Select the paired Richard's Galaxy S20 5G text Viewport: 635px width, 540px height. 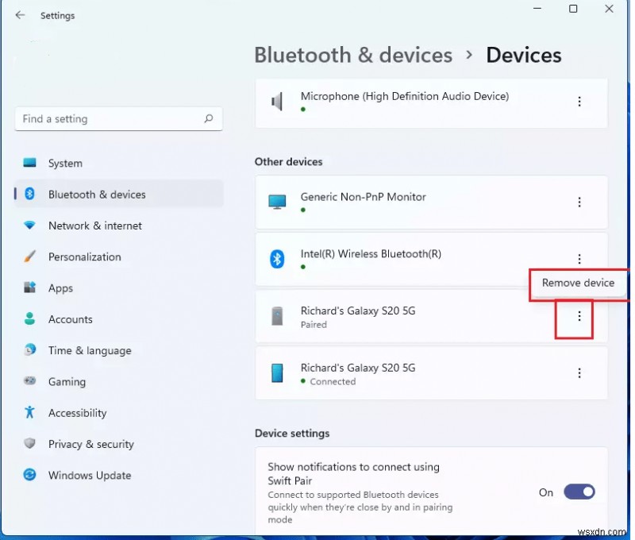coord(358,310)
